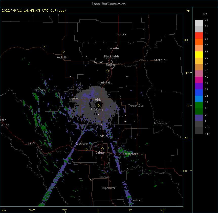Select the yellow V marker northwest of RockyMH
218x213 pixels.
pyautogui.click(x=44, y=47)
